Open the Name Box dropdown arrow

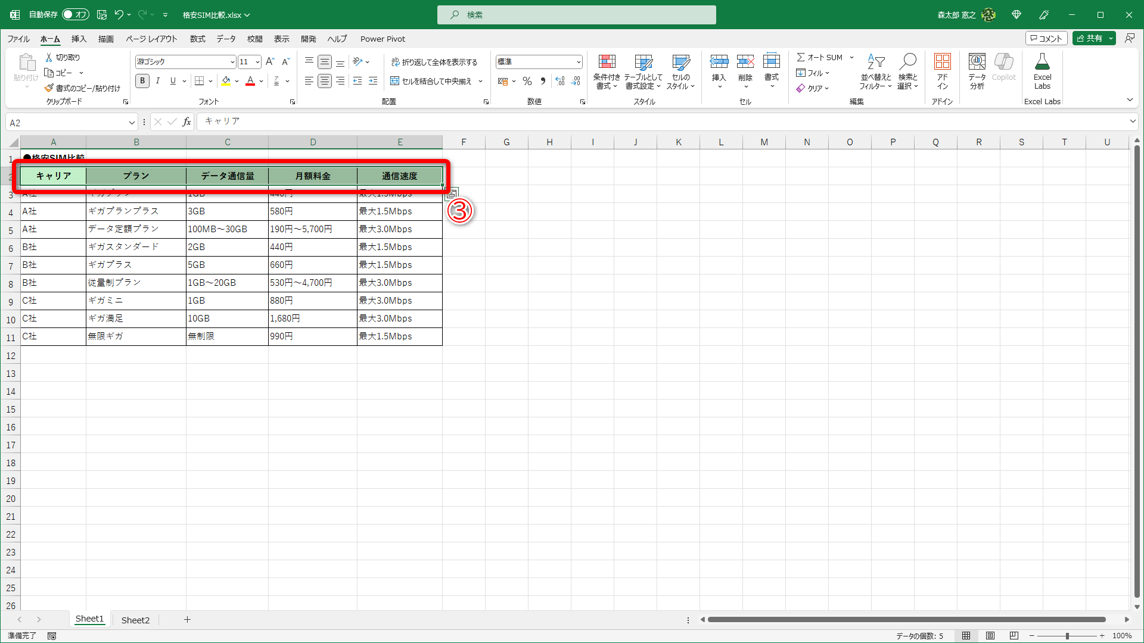[x=132, y=123]
